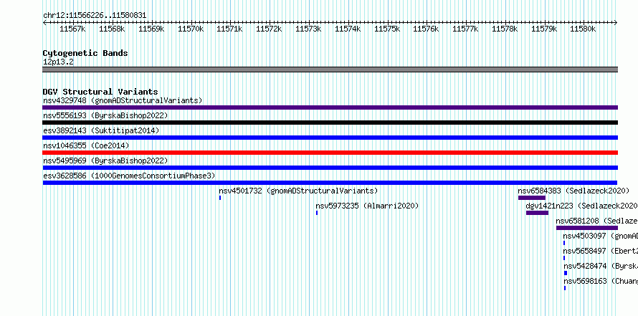This screenshot has height=316, width=638.
Task: Click the gray 12p13.2 cytogenetic band bar
Action: [330, 70]
